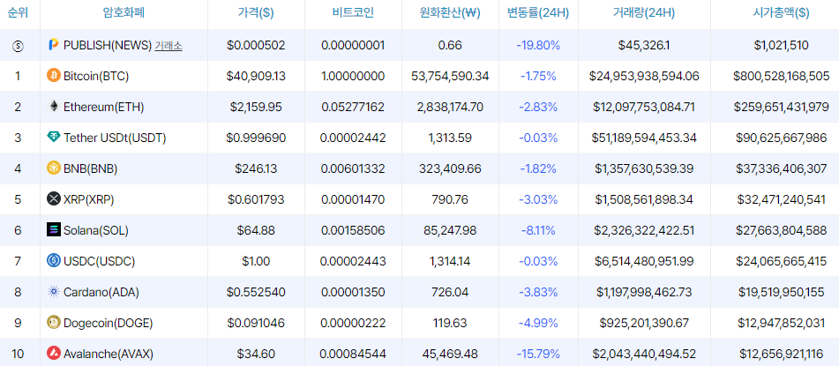
Task: Select the Tether price $0.999690
Action: tap(256, 138)
